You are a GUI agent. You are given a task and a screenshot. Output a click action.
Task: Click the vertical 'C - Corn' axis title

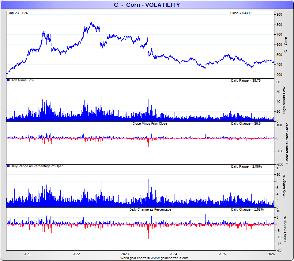click(x=286, y=45)
